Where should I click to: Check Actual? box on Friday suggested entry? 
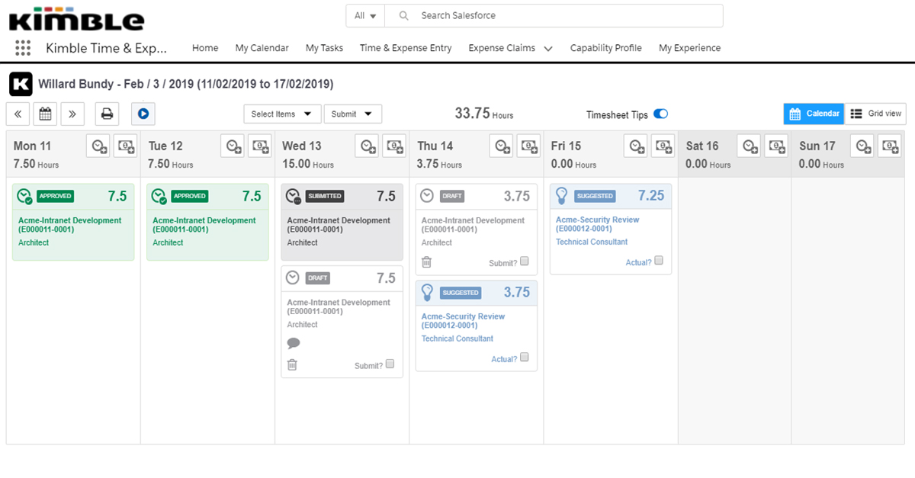click(x=659, y=261)
